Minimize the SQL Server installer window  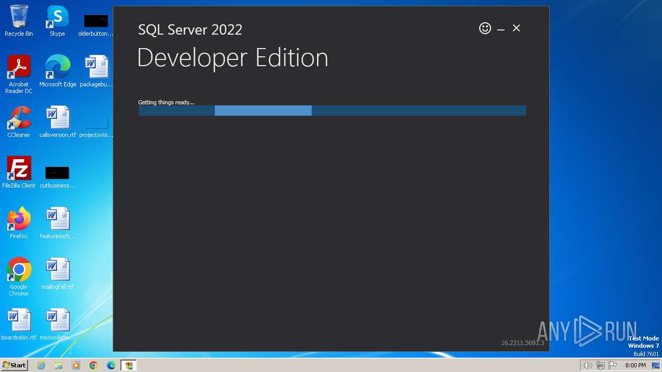pyautogui.click(x=501, y=29)
